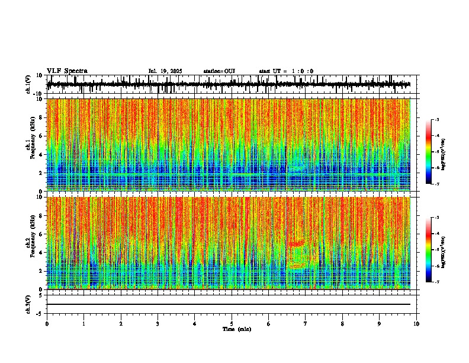
Task: Click time axis tick label "4"
Action: point(195,324)
